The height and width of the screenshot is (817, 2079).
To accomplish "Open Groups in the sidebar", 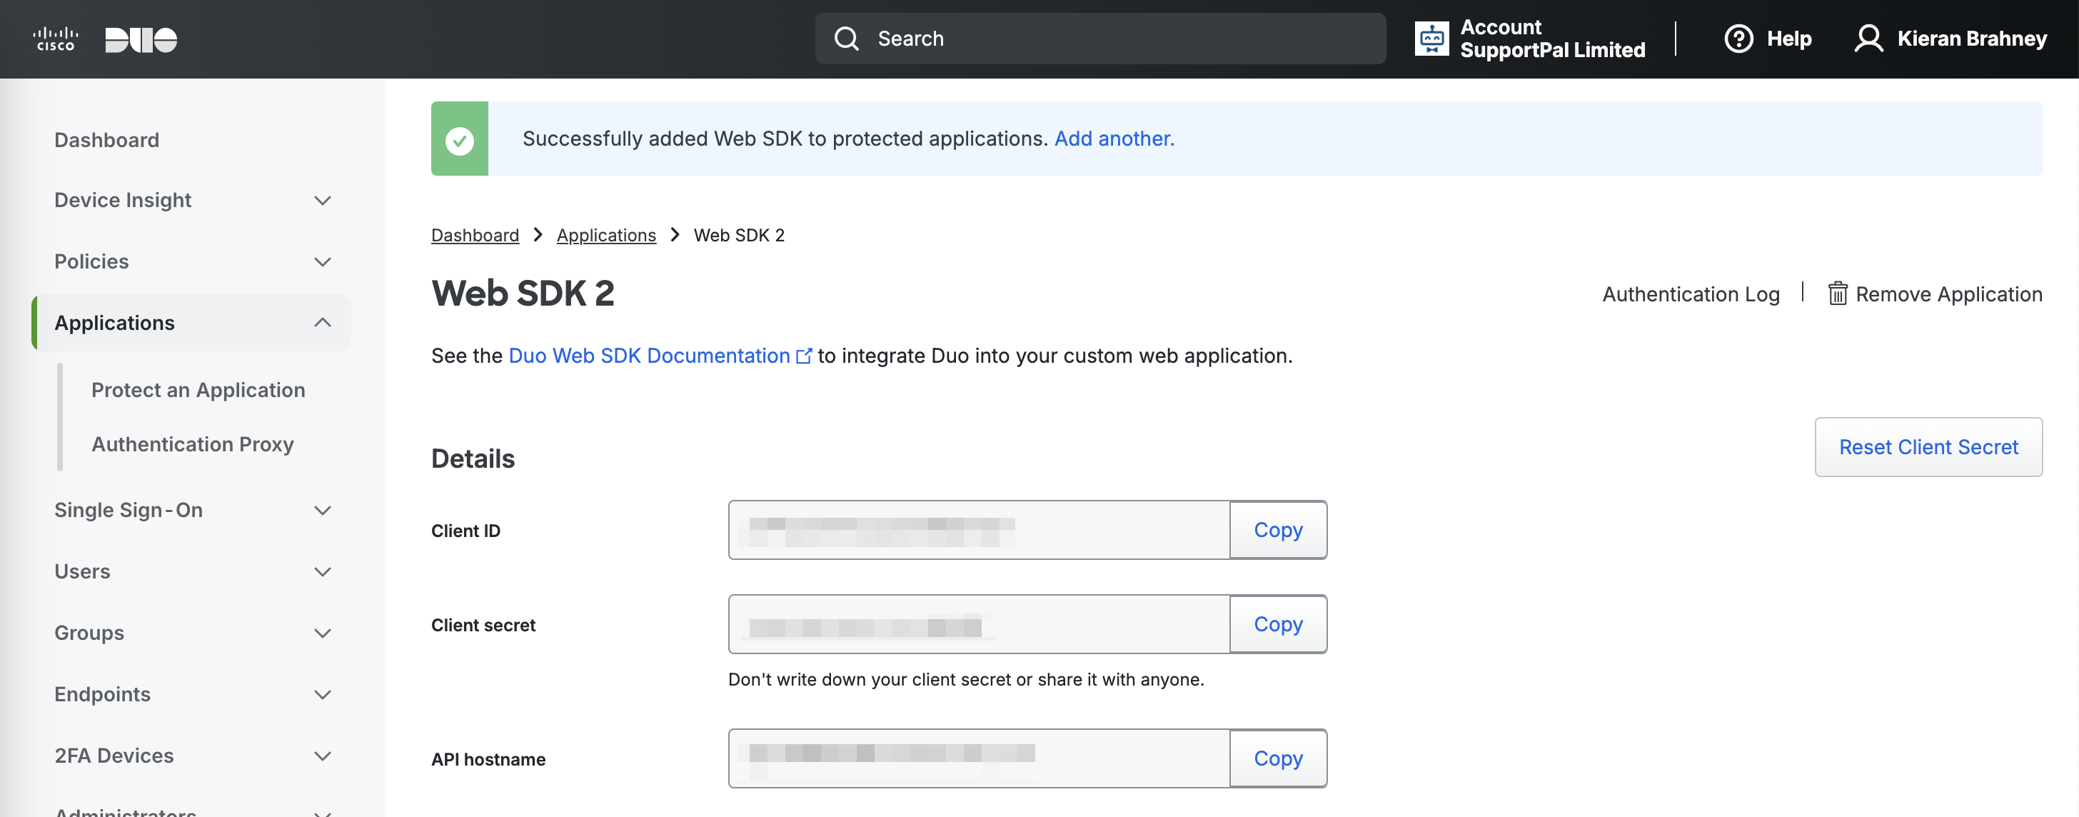I will (89, 633).
